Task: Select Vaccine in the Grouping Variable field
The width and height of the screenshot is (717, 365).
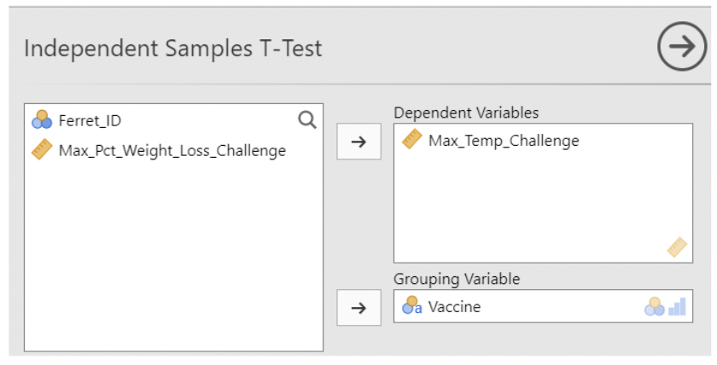Action: tap(454, 307)
